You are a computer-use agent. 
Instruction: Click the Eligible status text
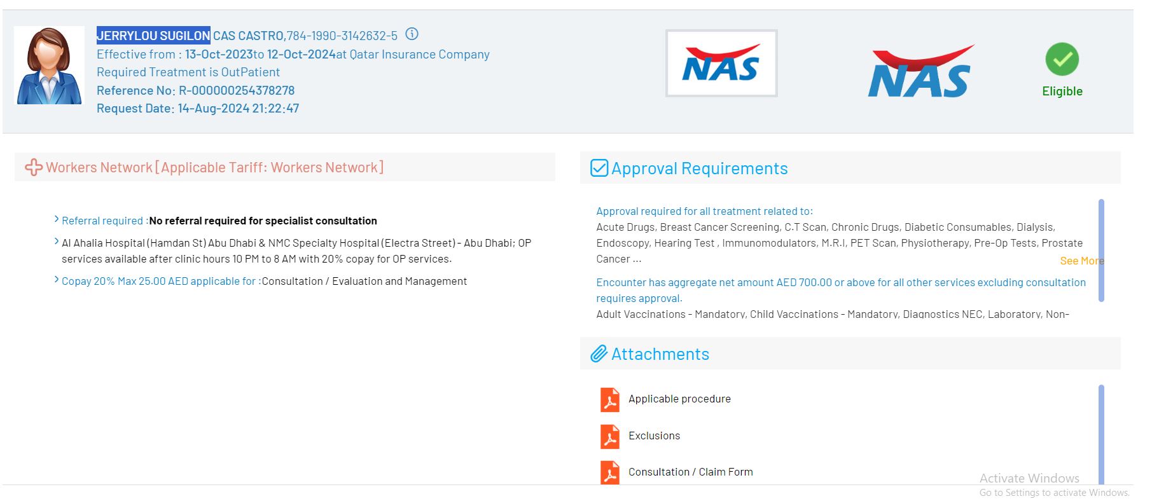coord(1062,91)
